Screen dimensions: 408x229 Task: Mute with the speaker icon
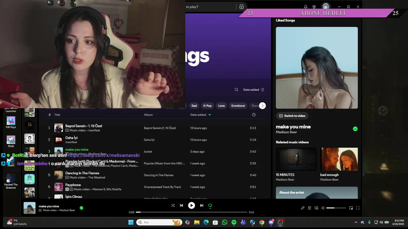click(x=323, y=208)
